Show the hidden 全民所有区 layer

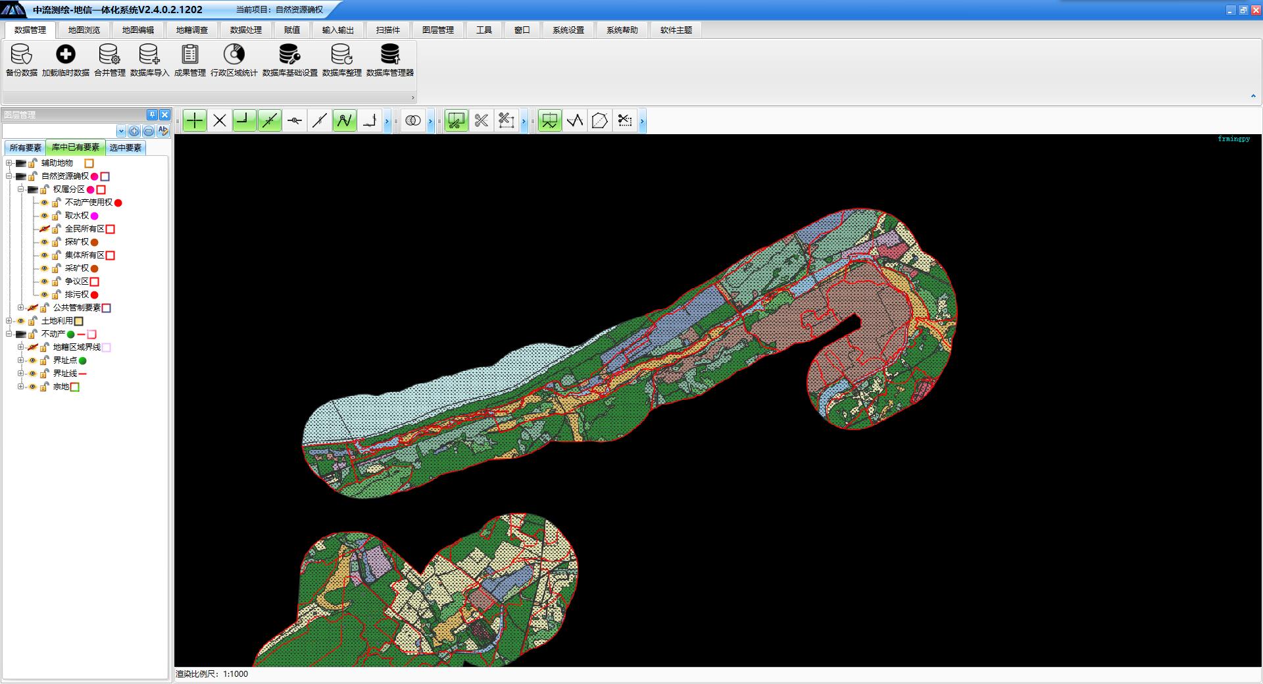pos(44,229)
